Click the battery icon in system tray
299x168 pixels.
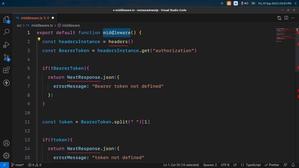tap(253, 3)
